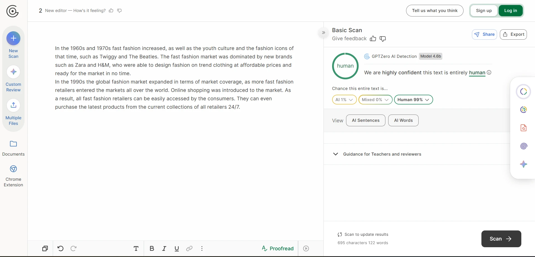Open the more options vertical dots menu
Viewport: 535px width, 257px height.
coord(202,248)
